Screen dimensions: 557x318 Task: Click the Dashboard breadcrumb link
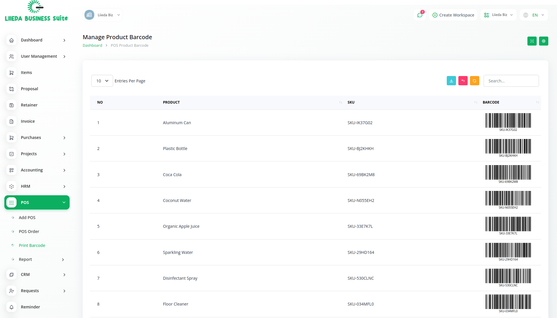click(x=92, y=46)
